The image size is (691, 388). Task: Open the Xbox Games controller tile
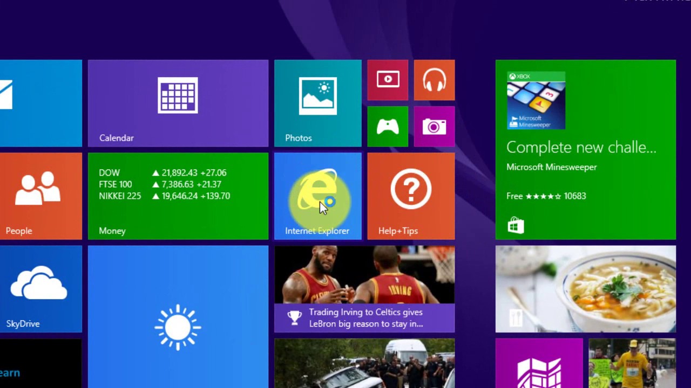pyautogui.click(x=388, y=127)
